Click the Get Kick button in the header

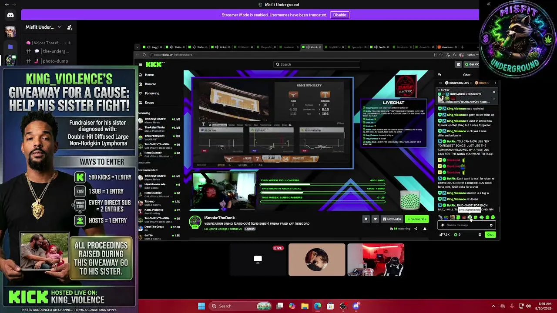point(471,64)
